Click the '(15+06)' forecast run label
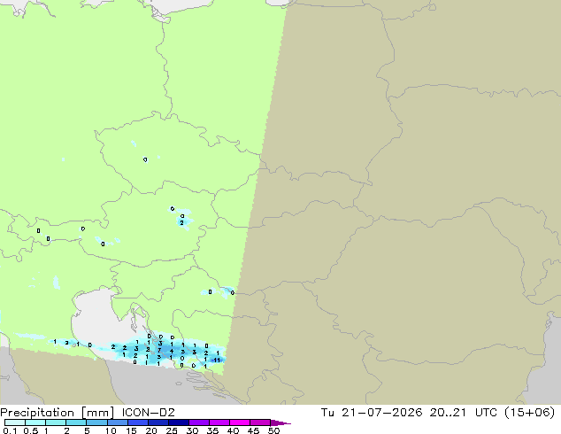This screenshot has height=434, width=561. point(529,413)
